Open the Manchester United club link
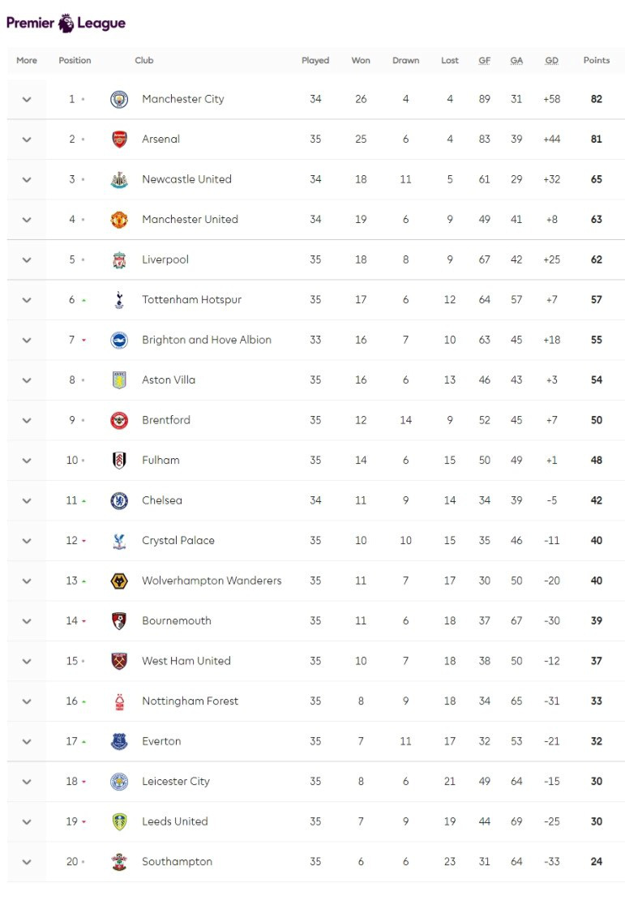 coord(190,220)
